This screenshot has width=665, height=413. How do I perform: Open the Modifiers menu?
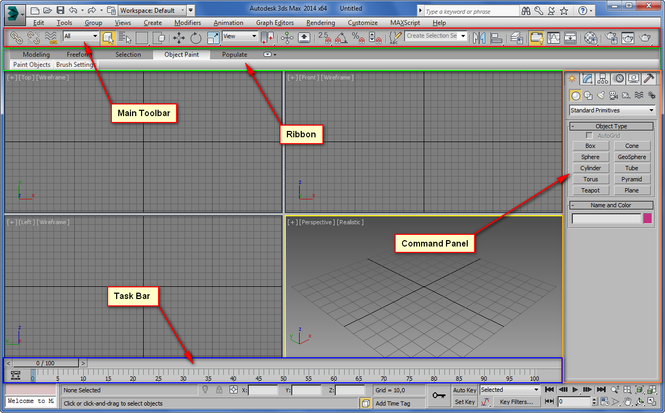188,23
